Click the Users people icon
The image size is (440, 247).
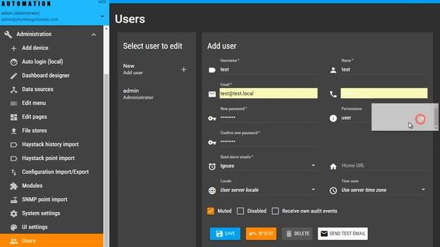[x=14, y=241]
